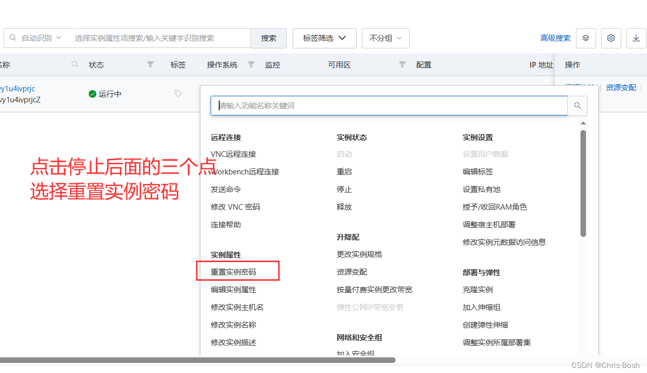Select Workbench远程连接 option
647x373 pixels.
pyautogui.click(x=245, y=172)
